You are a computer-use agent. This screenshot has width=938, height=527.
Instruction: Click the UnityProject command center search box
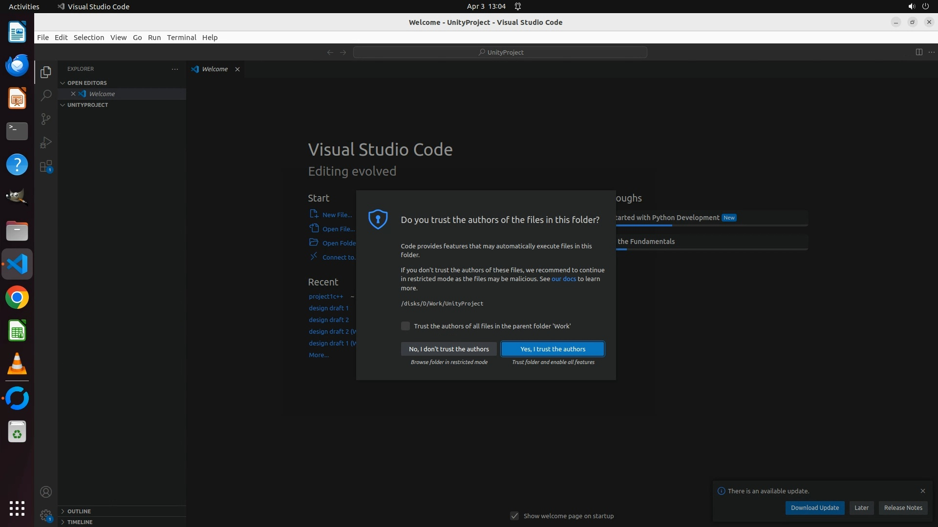click(500, 52)
